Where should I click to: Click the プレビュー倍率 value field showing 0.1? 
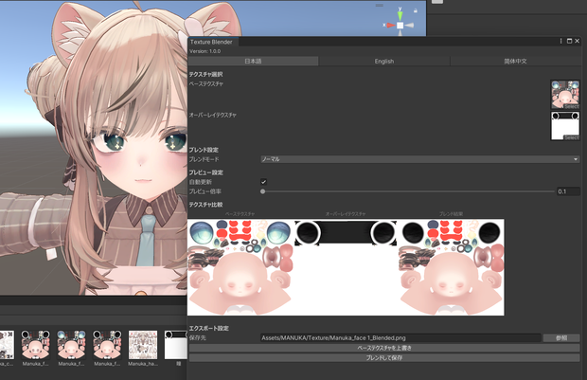568,191
